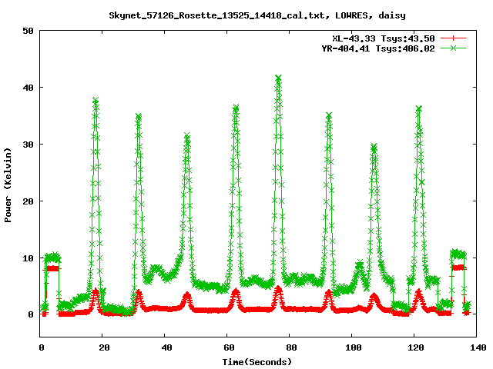Image resolution: width=493 pixels, height=369 pixels.
Task: Select the legend entry YR-404.41 Tsys:406.02
Action: (x=378, y=48)
